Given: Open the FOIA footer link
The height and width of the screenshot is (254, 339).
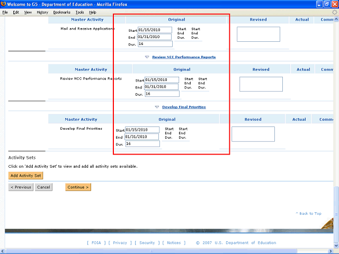Looking at the screenshot, I should tap(96, 243).
